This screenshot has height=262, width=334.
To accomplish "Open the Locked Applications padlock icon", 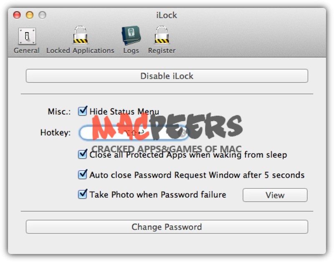I will click(80, 35).
